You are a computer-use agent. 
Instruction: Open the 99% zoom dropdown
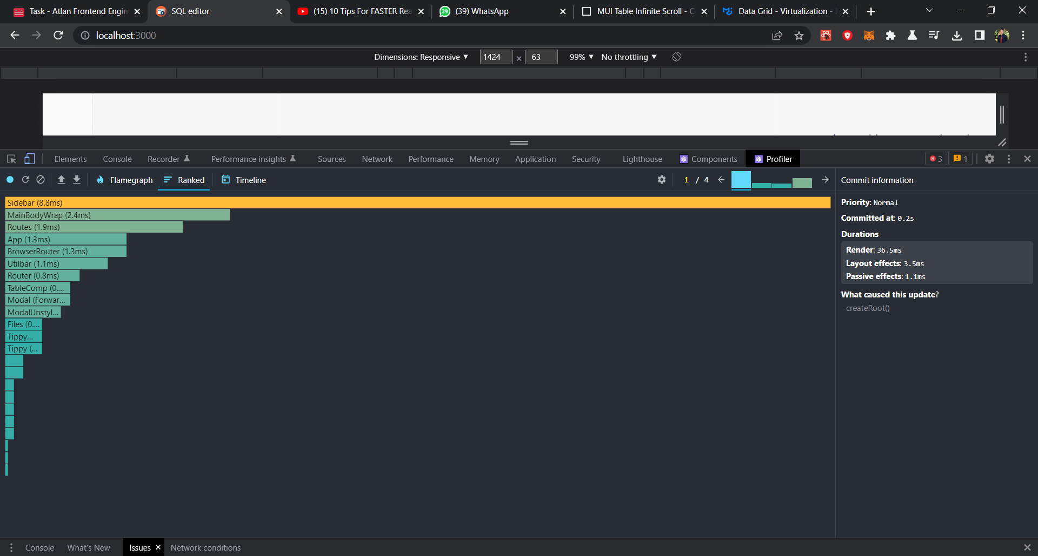(x=581, y=57)
